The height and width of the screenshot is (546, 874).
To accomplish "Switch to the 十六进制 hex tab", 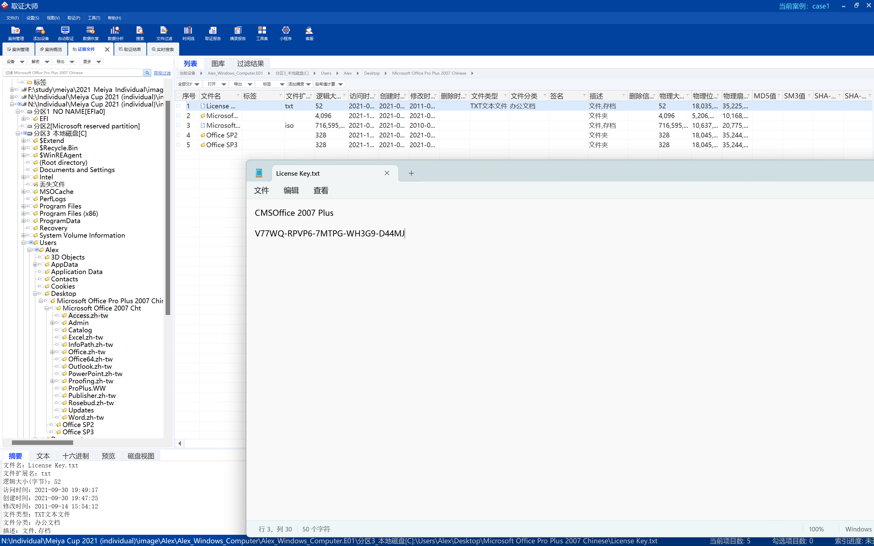I will tap(75, 456).
